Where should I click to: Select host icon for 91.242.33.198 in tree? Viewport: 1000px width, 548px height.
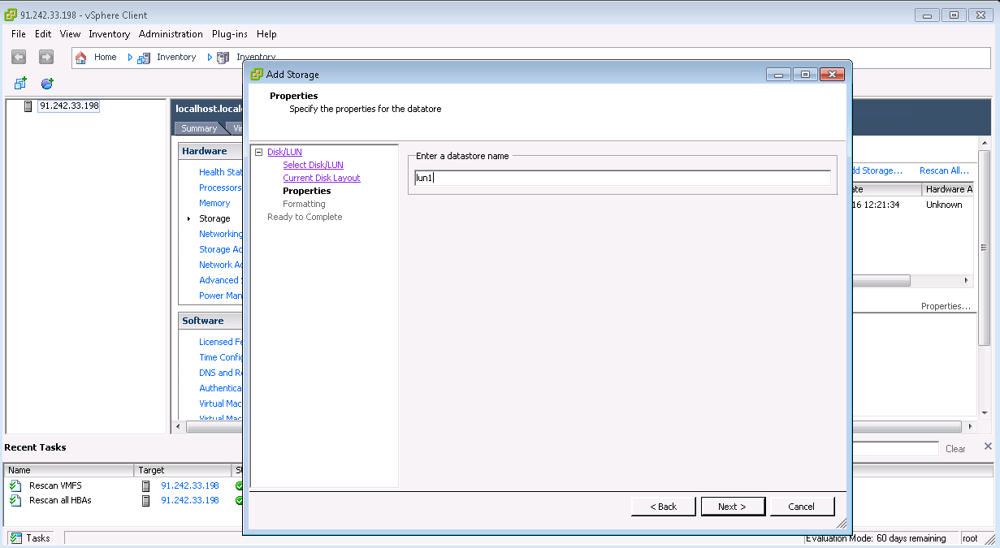coord(28,106)
